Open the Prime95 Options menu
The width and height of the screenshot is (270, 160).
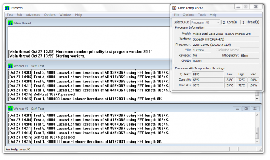[x=50, y=15]
